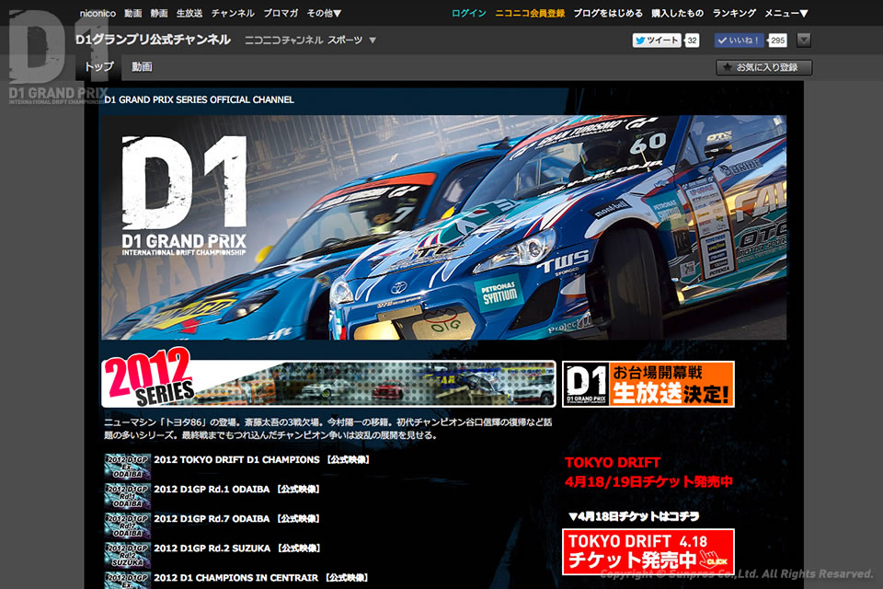This screenshot has width=883, height=589.
Task: Click the Twitter ツイート button
Action: click(x=657, y=40)
